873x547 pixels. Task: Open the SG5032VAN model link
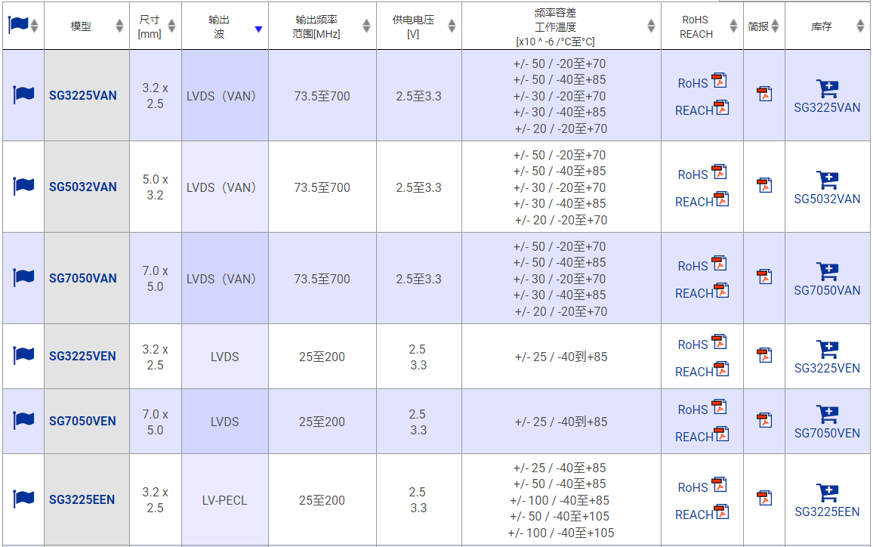click(x=83, y=187)
